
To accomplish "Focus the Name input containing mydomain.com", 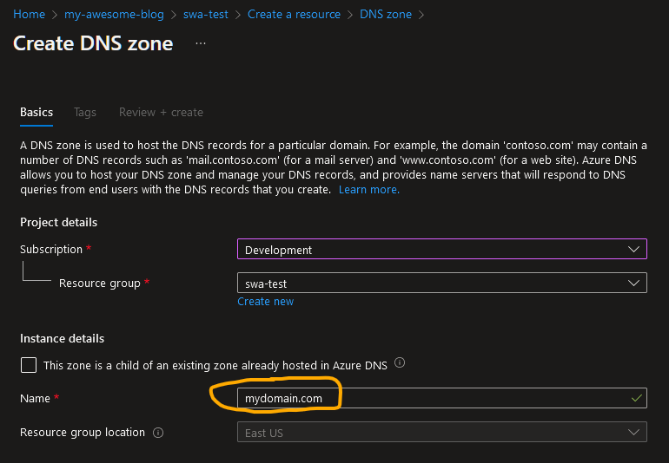I will coord(442,398).
